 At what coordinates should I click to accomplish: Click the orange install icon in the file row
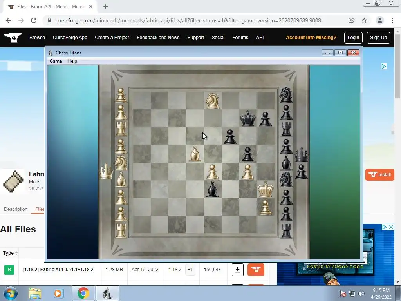coord(256,270)
